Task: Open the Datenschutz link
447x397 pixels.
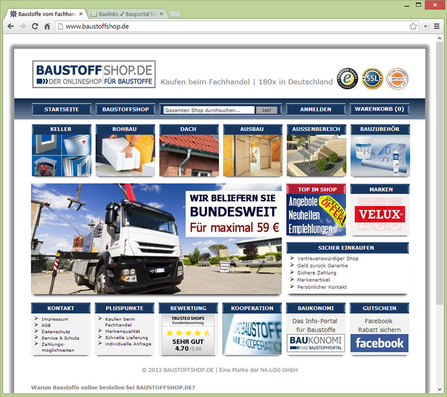Action: click(x=56, y=332)
